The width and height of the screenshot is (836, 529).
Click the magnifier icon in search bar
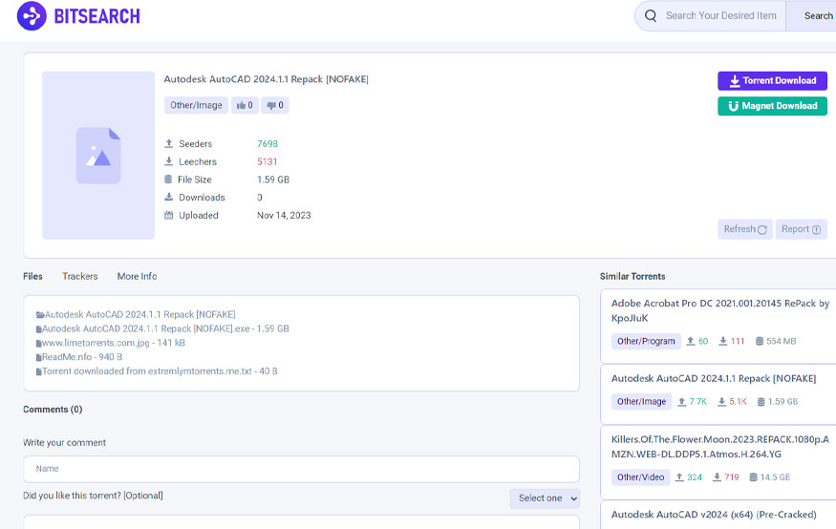coord(651,16)
